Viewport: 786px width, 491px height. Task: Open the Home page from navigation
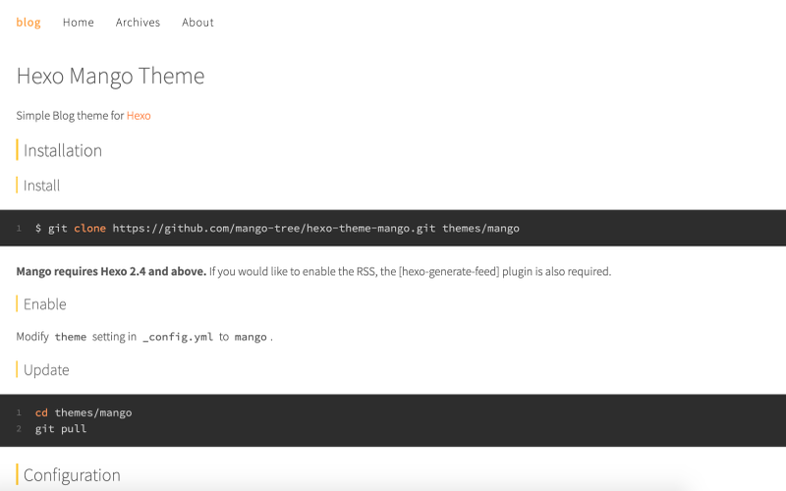point(79,23)
